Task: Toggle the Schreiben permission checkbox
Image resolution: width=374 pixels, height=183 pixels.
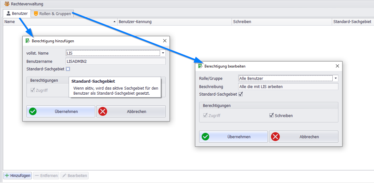Action: (x=271, y=115)
